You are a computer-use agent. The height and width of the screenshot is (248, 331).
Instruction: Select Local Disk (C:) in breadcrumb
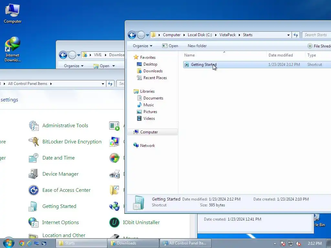click(x=200, y=35)
